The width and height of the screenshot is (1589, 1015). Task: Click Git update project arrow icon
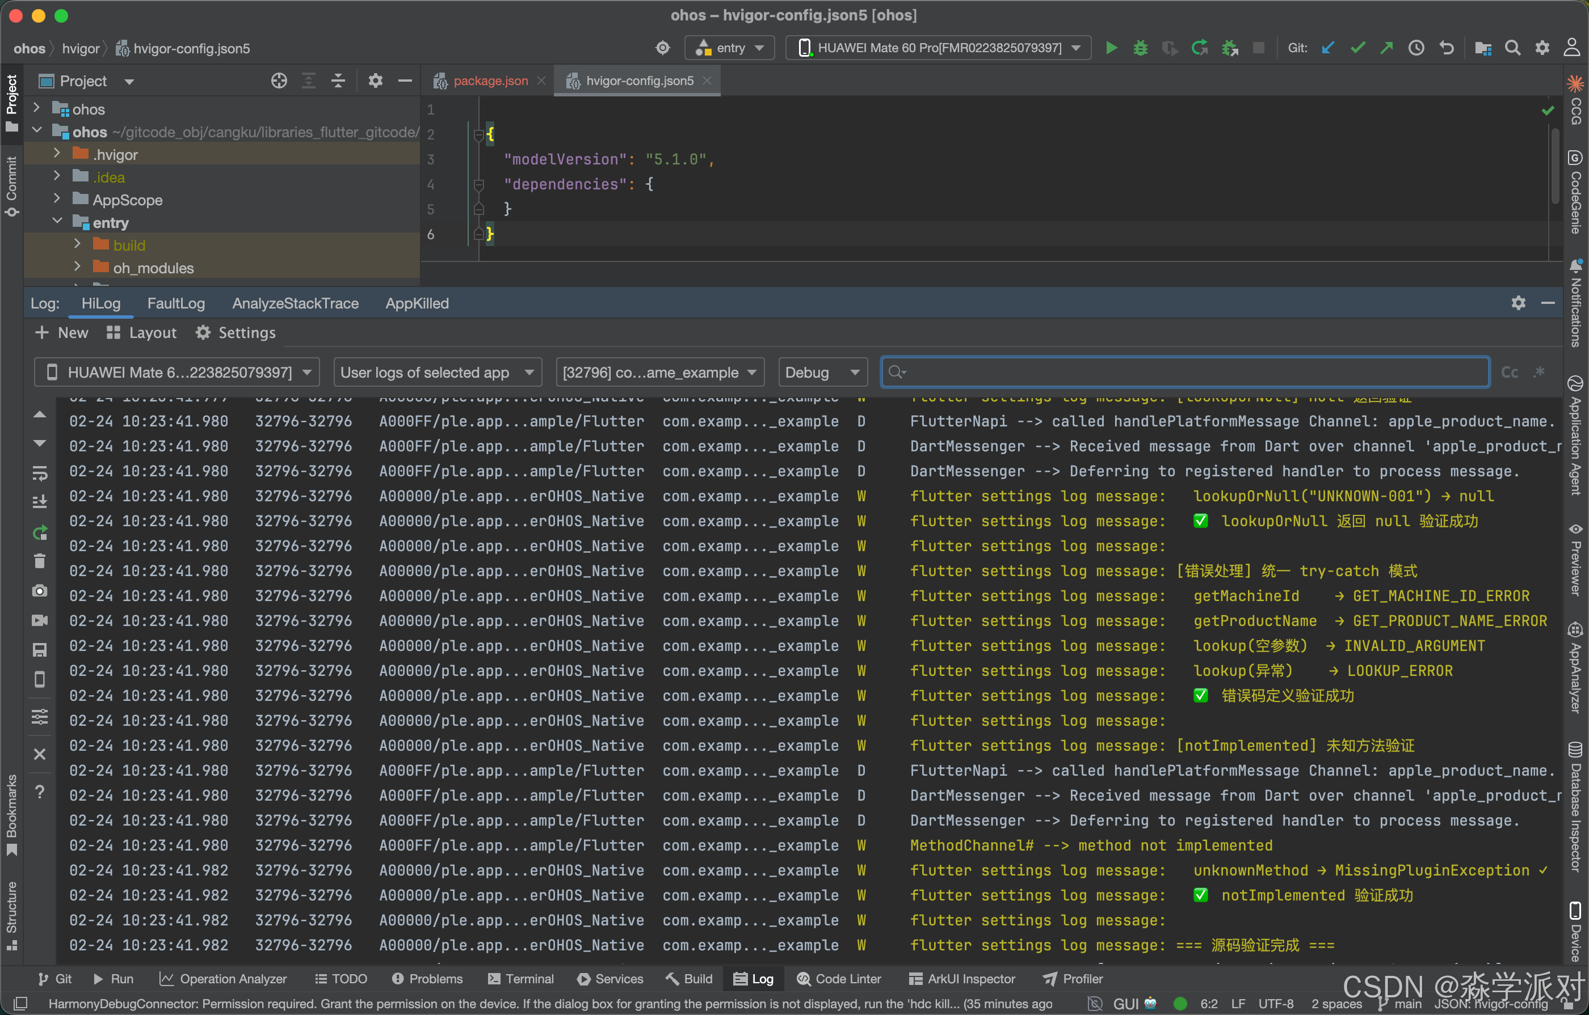click(1328, 48)
